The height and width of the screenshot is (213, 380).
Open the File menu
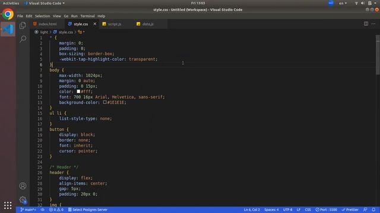point(20,16)
